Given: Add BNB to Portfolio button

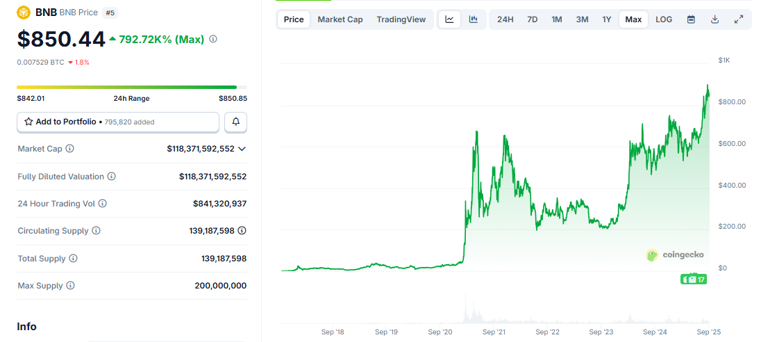Looking at the screenshot, I should pos(118,122).
